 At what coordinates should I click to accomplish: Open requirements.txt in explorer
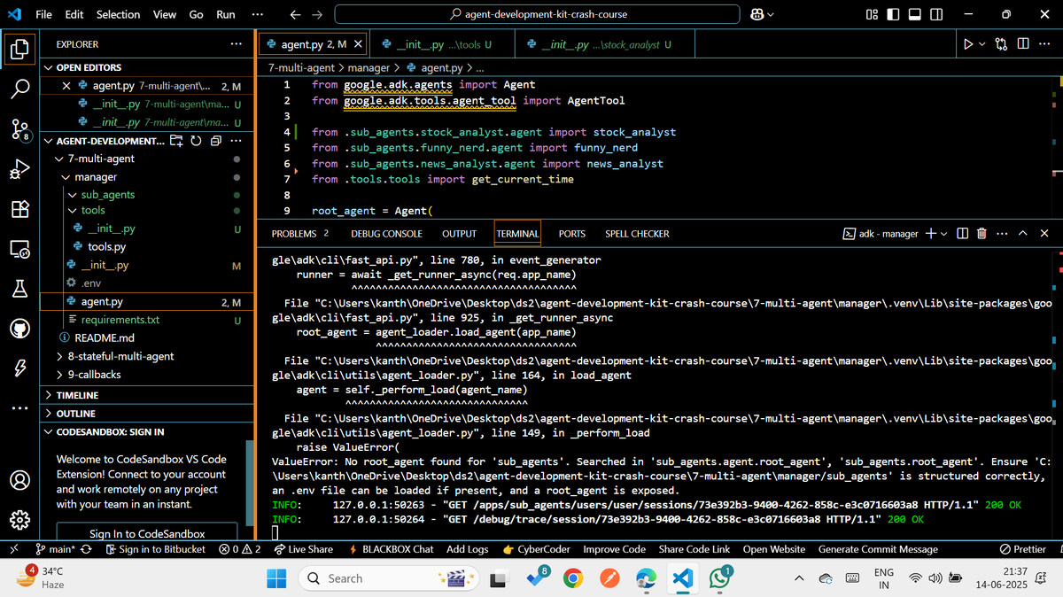coord(120,320)
